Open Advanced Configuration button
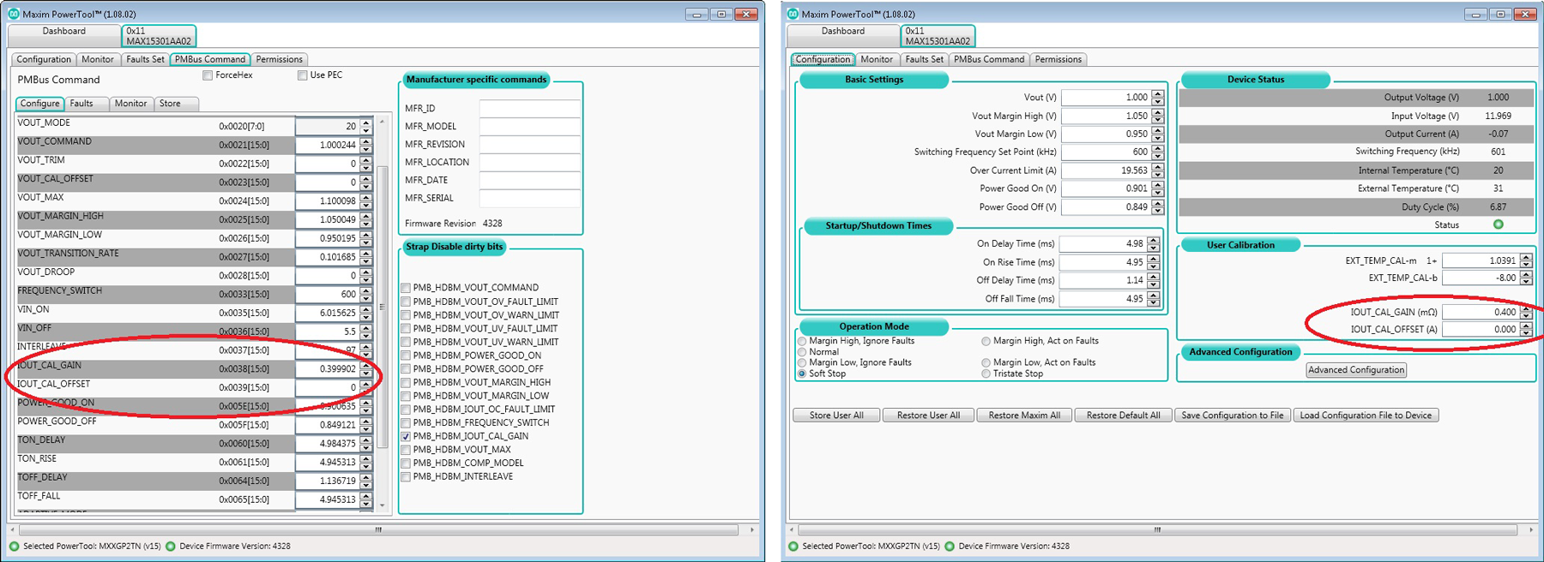Screen dimensions: 1544x562 coord(1356,370)
